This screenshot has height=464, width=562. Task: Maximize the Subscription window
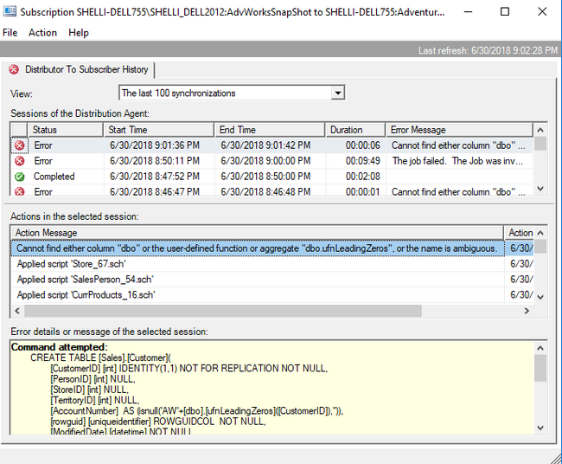(x=505, y=12)
